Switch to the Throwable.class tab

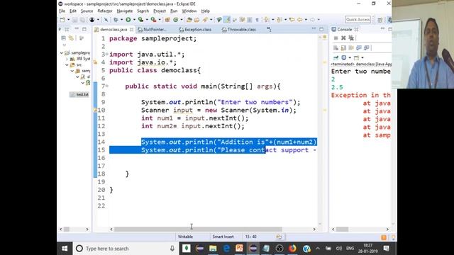click(x=238, y=30)
